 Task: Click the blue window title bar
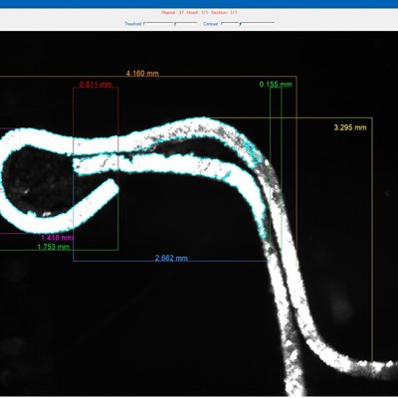tap(199, 4)
